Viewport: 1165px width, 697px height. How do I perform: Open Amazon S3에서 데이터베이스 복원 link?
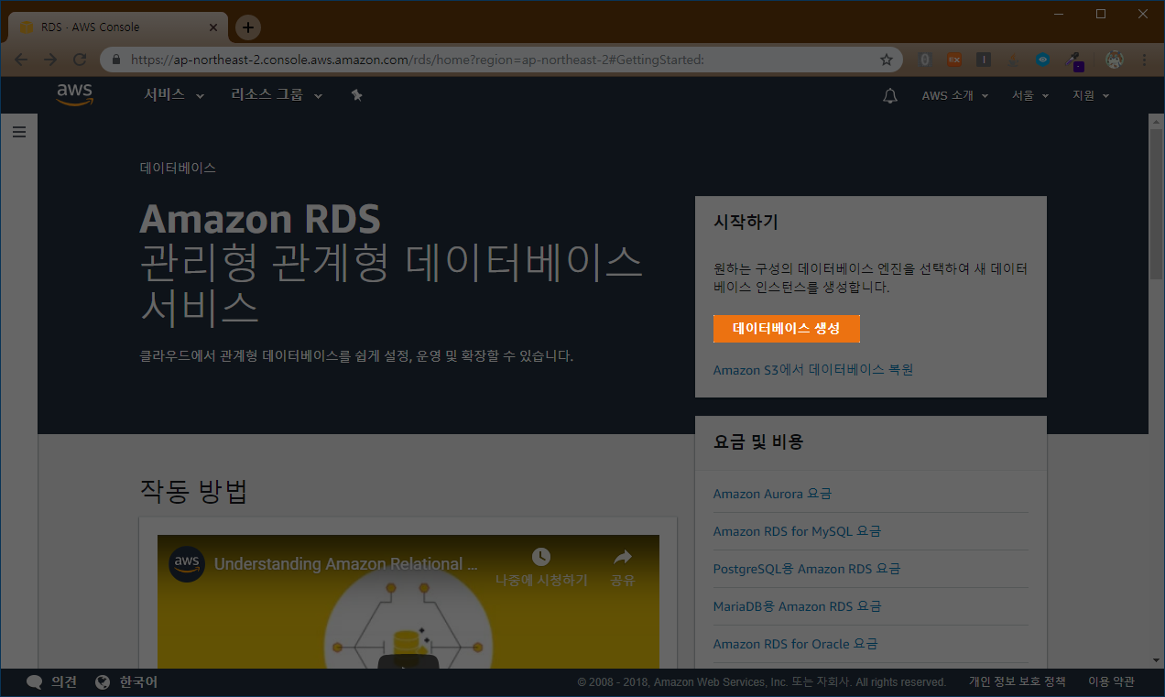(x=813, y=370)
